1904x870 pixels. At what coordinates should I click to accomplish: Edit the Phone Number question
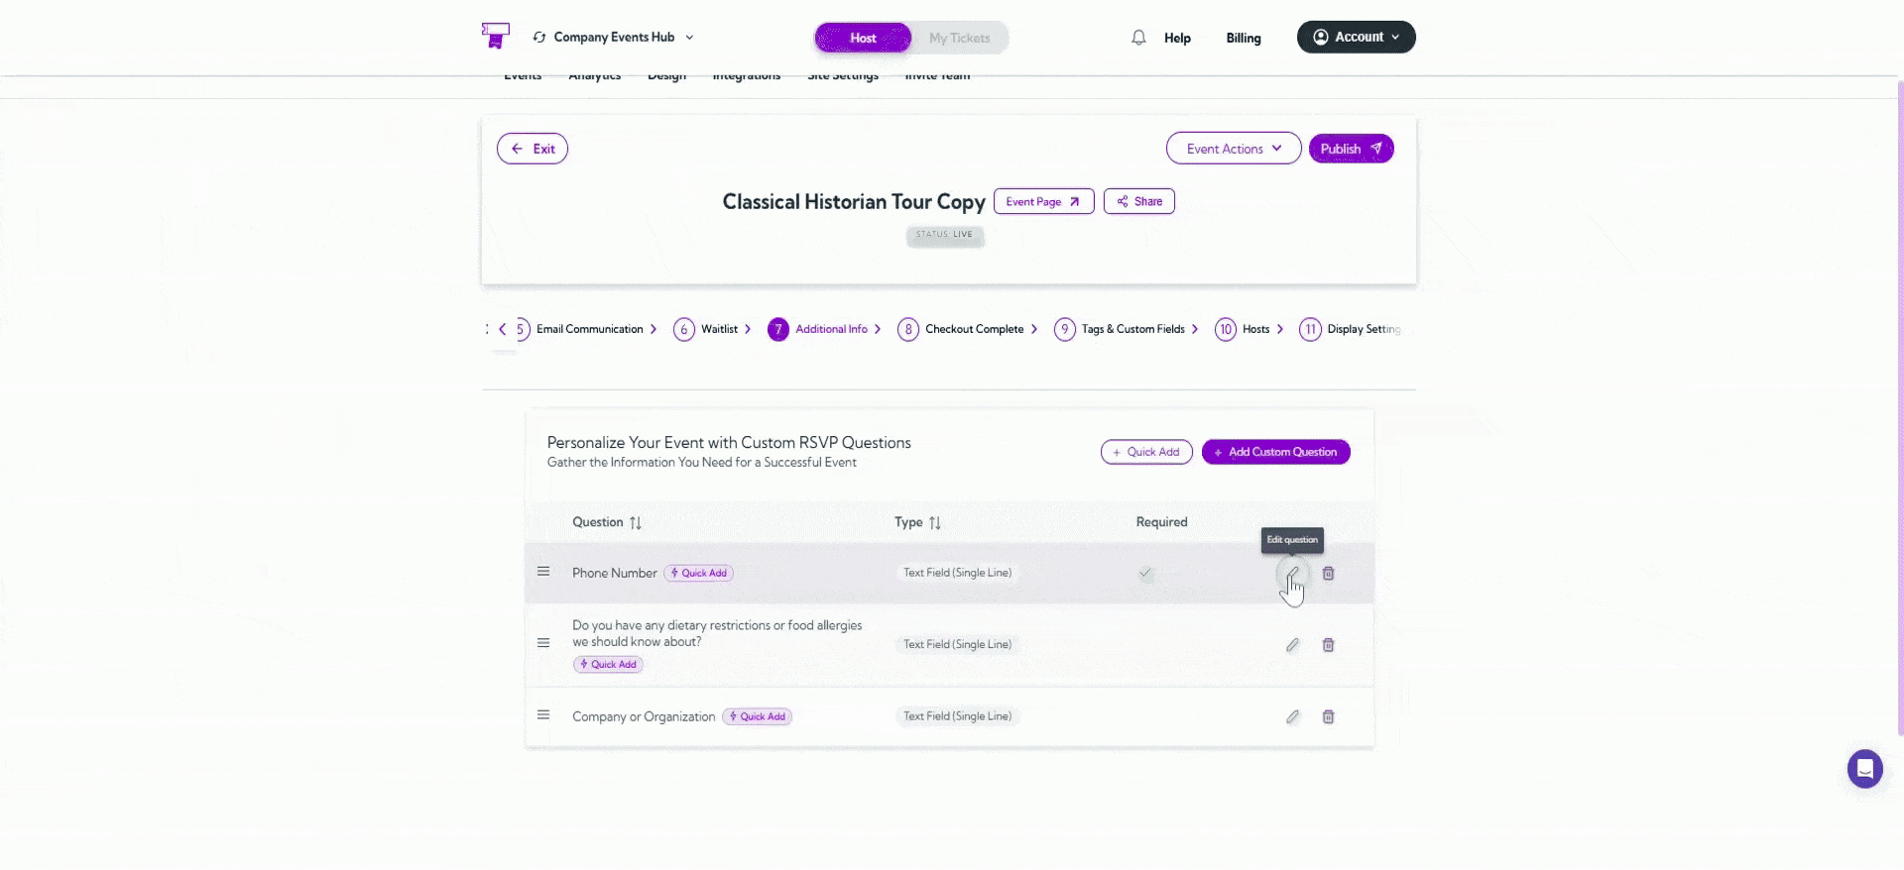1292,574
